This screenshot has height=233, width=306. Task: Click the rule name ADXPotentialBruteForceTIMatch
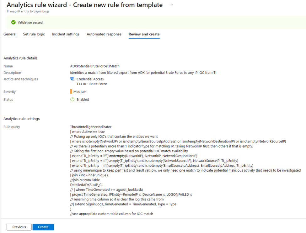point(95,66)
